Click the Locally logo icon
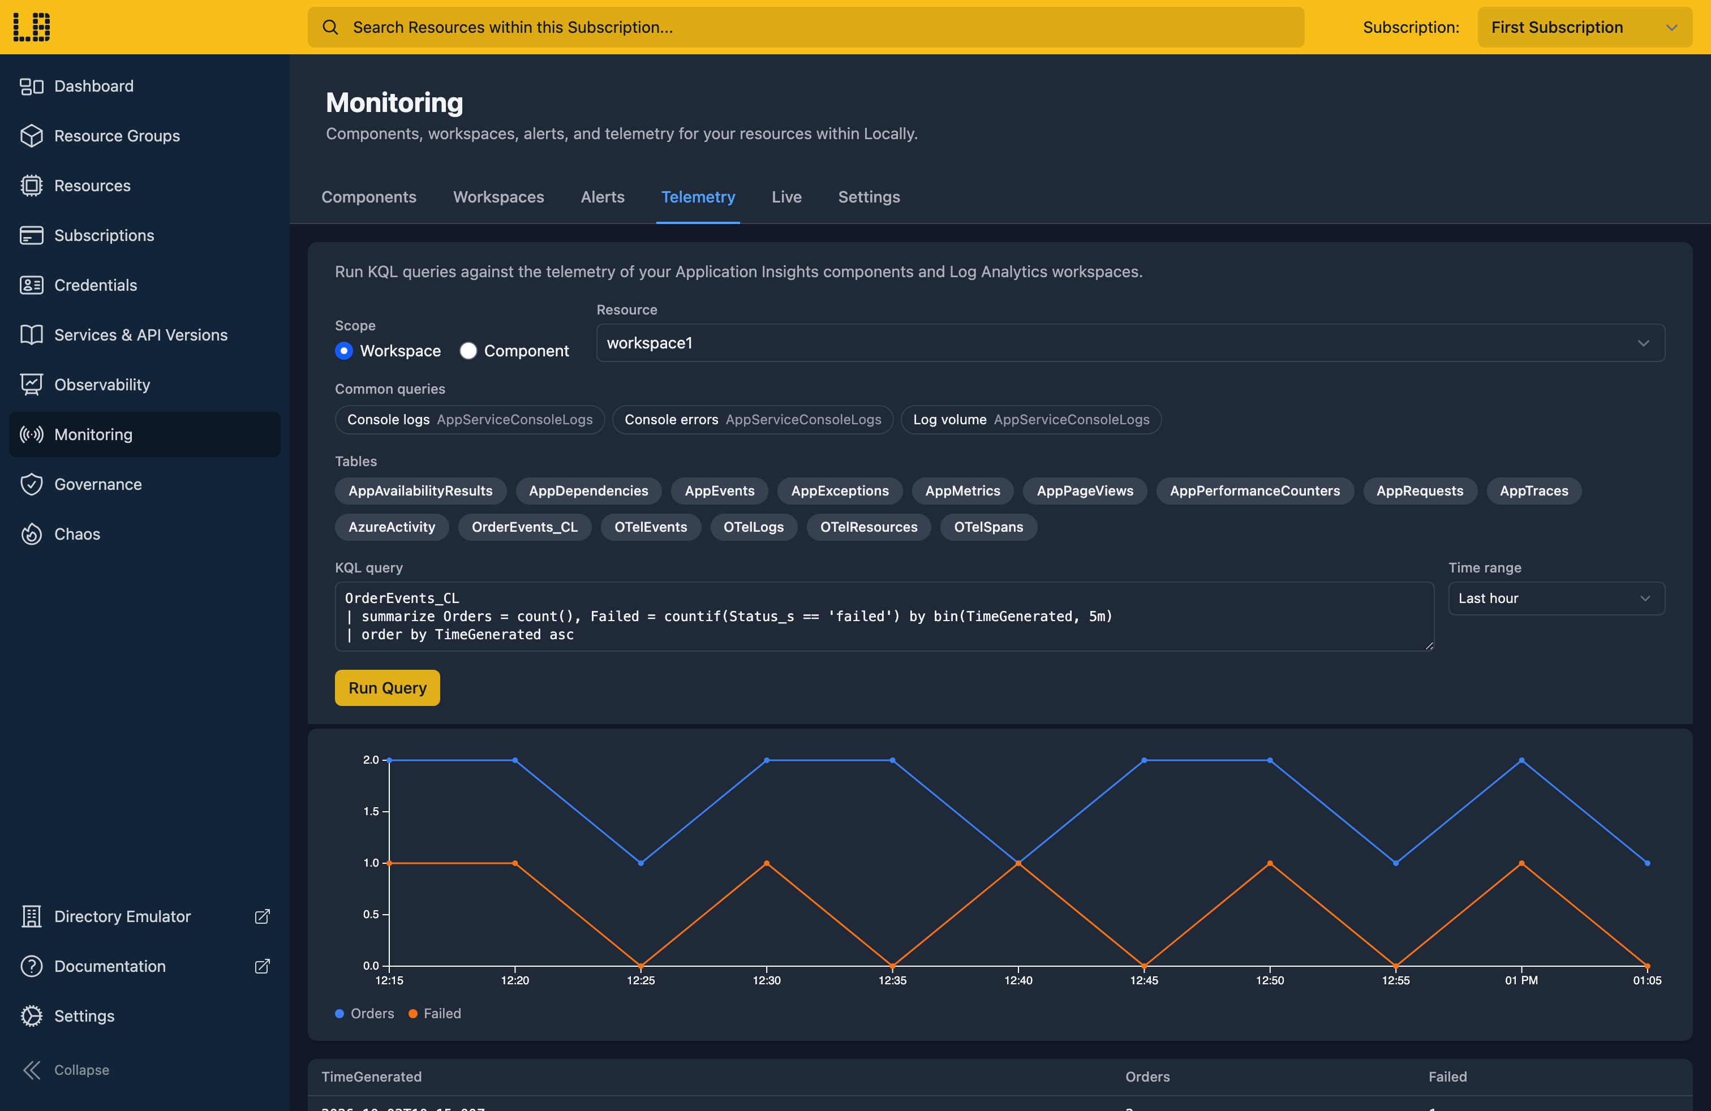Screen dimensions: 1711x1111 (x=32, y=27)
